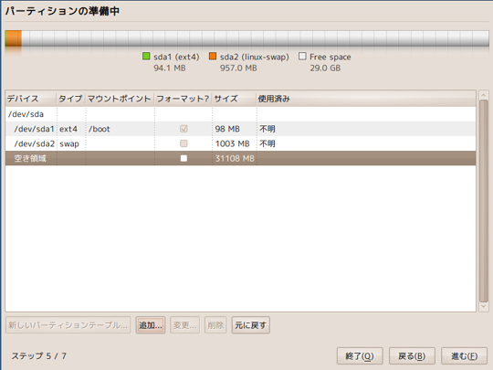Click the free space area of partition bar

pos(255,38)
